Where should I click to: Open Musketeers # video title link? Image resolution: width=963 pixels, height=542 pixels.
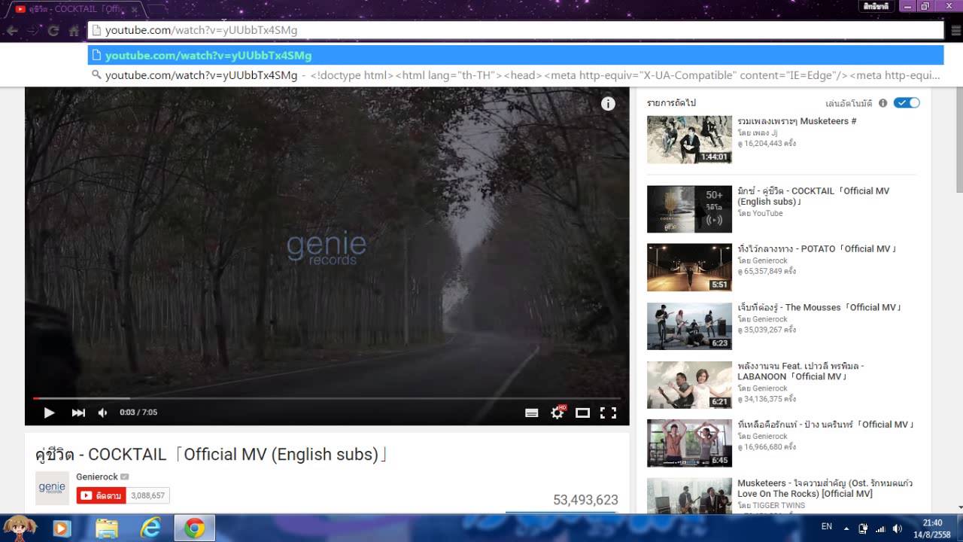pos(797,121)
